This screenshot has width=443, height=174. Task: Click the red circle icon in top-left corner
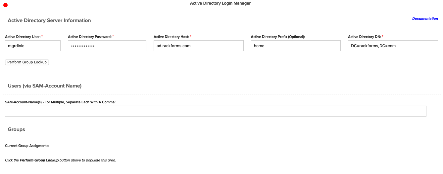point(5,5)
